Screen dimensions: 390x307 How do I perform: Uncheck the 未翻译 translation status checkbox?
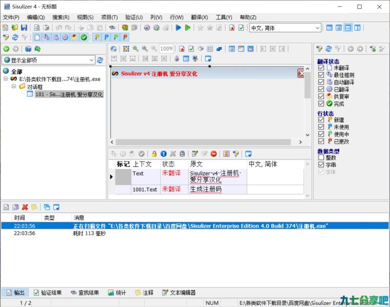point(321,68)
